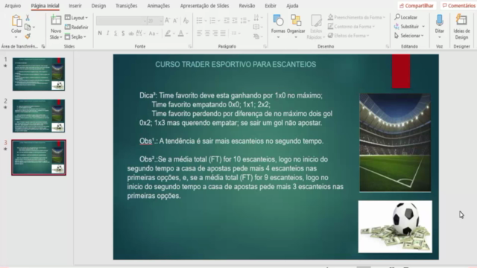Click the bullet list icon
477x268 pixels.
pyautogui.click(x=199, y=21)
